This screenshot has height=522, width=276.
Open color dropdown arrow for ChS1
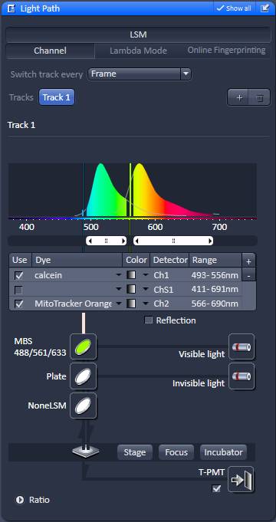[x=145, y=290]
